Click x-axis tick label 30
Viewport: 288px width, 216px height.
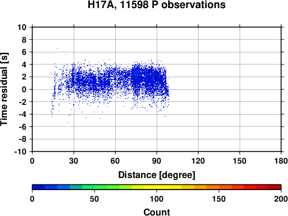pyautogui.click(x=74, y=161)
